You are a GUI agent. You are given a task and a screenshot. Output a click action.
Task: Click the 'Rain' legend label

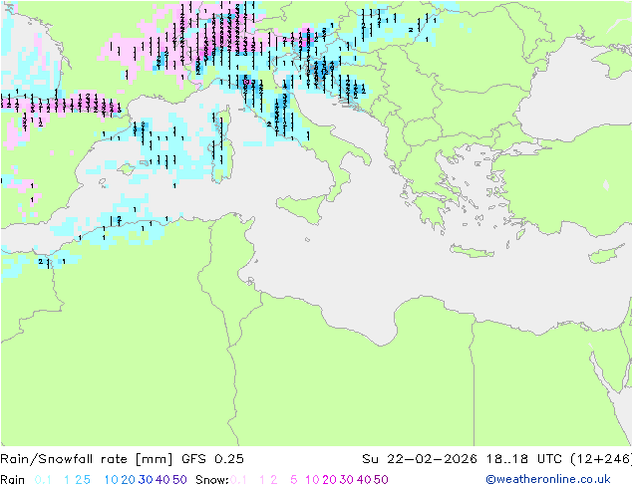tap(13, 480)
